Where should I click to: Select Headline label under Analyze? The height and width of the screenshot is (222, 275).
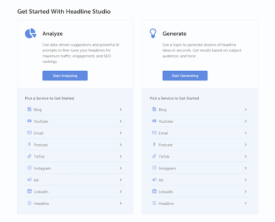[41, 204]
